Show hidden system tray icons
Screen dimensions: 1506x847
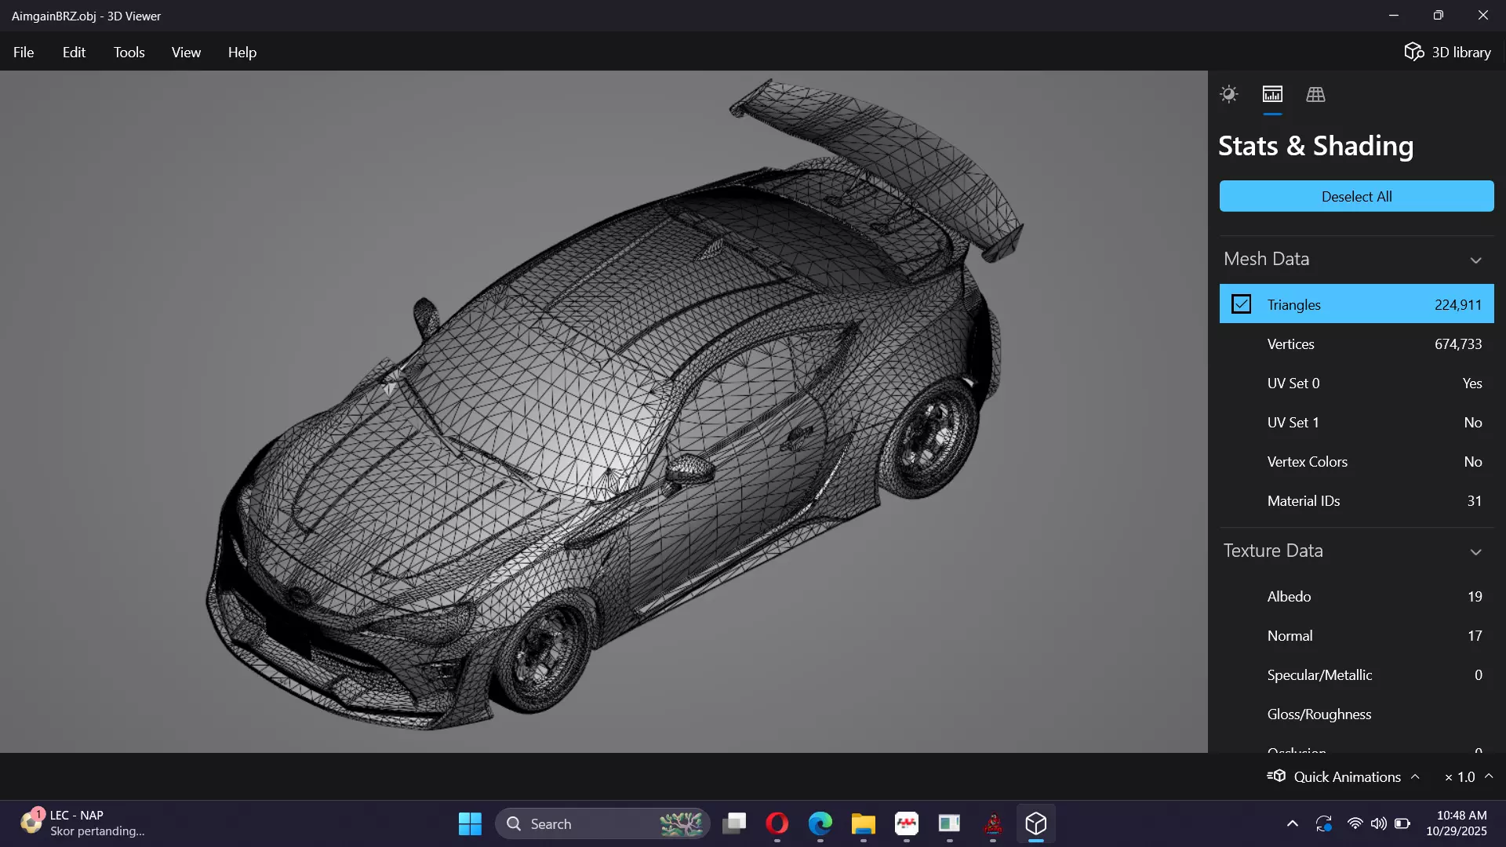[1293, 823]
